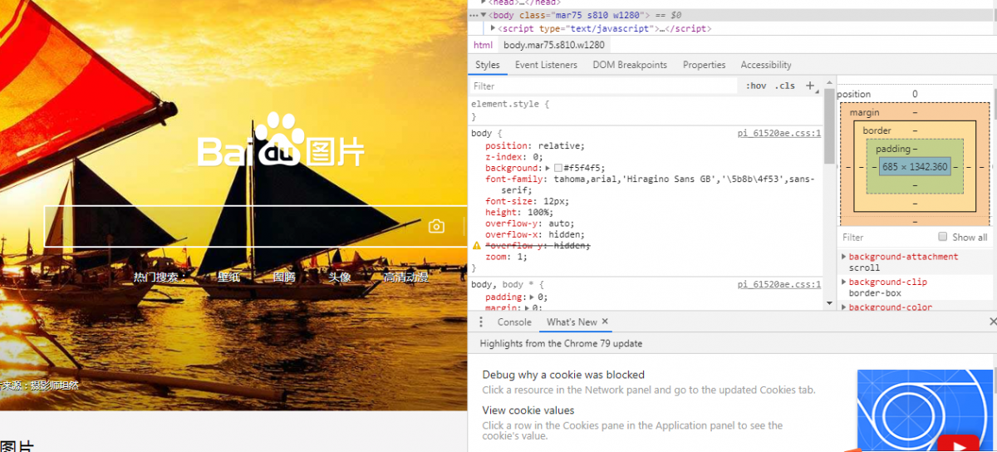This screenshot has width=997, height=452.
Task: Click the 高清动漫 hot search link
Action: point(405,277)
